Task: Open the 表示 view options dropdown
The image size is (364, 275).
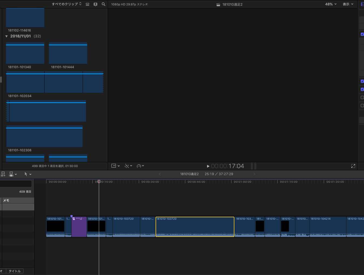Action: [x=348, y=4]
